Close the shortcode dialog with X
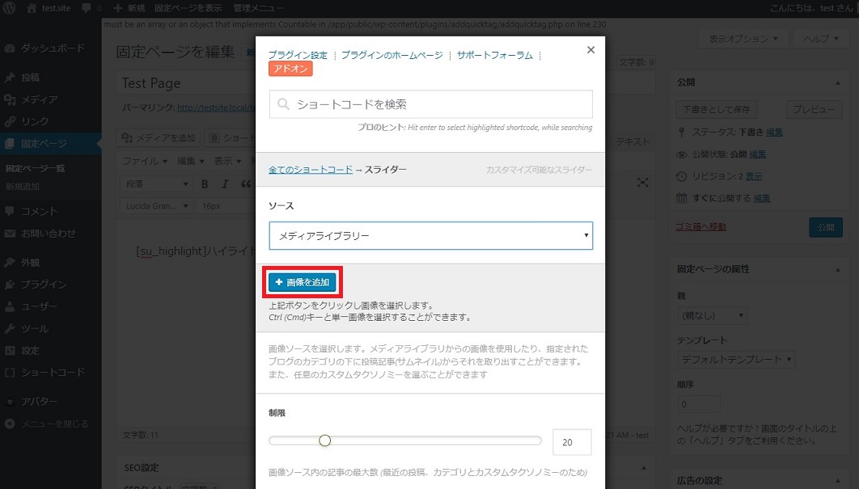The image size is (859, 489). click(590, 50)
